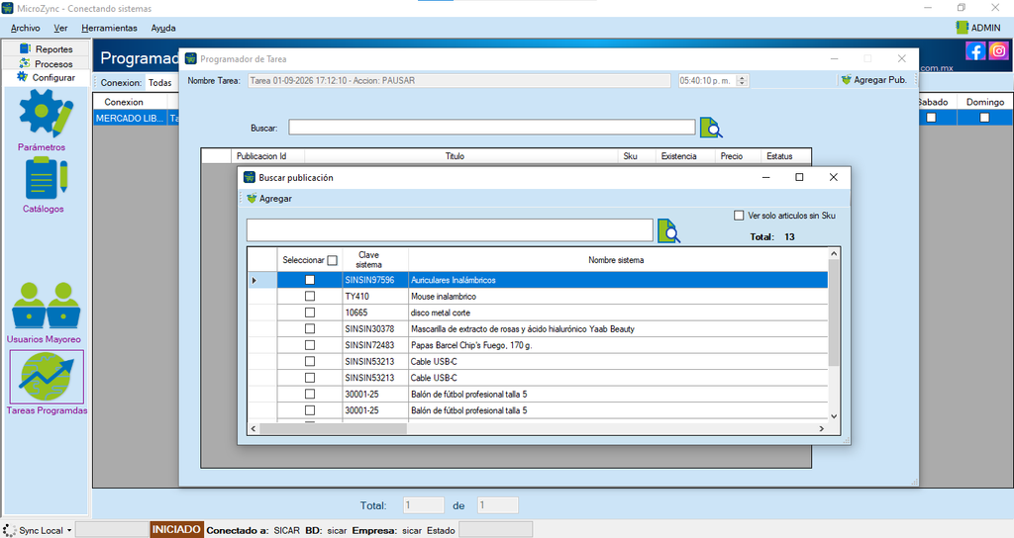This screenshot has width=1014, height=538.
Task: Check the Mouse inalambrico row checkbox
Action: tap(310, 296)
